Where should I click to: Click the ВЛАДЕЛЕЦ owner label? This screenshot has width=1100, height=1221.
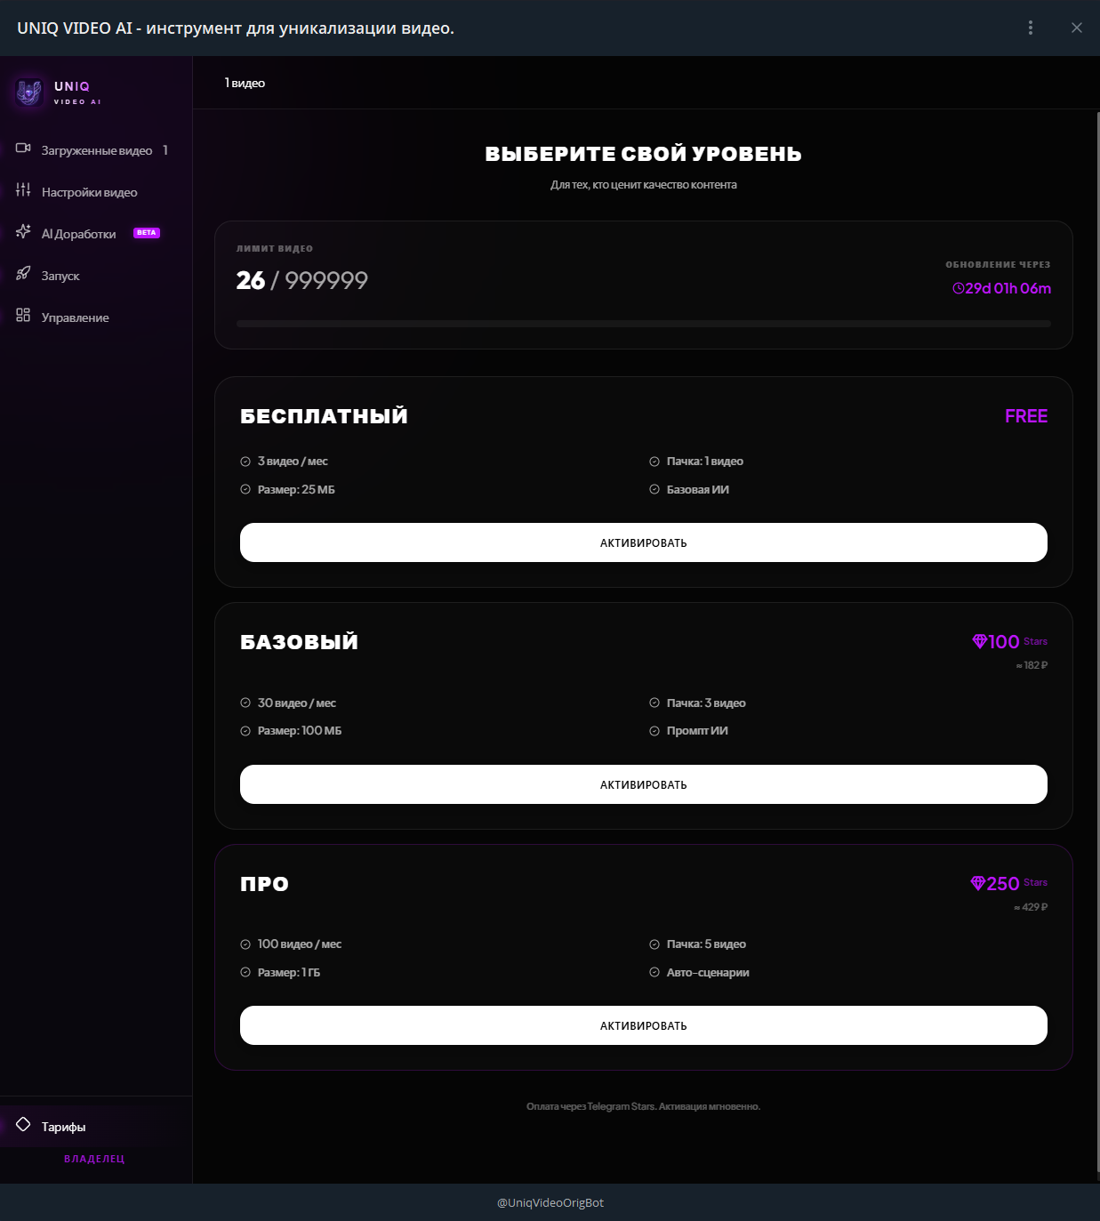tap(94, 1159)
